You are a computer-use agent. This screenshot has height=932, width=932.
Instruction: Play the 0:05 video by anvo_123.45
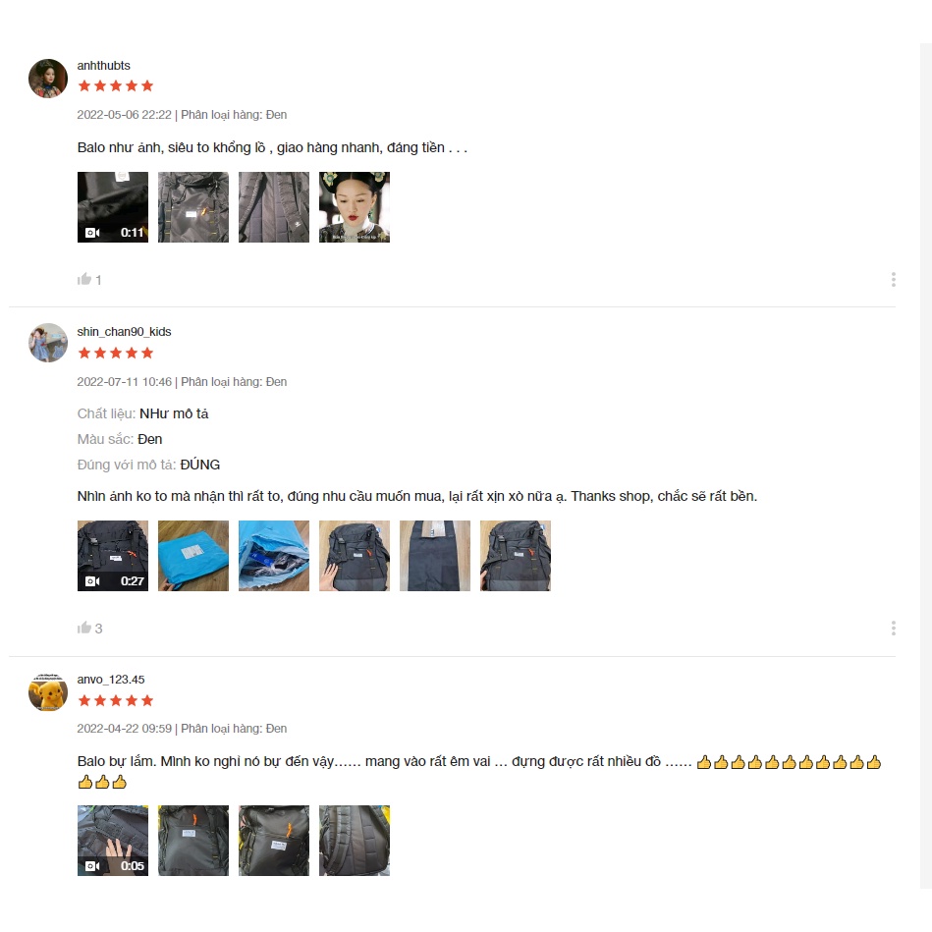113,841
